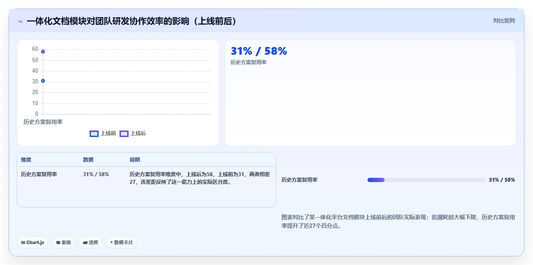
Task: Click the 历史方案复用率 chart x-axis label
Action: click(x=43, y=122)
